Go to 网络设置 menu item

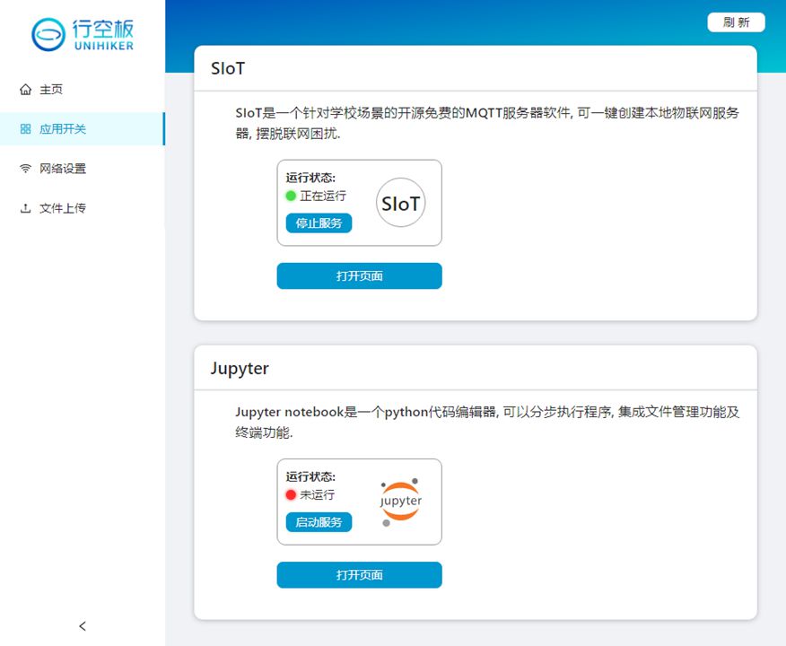(x=83, y=169)
